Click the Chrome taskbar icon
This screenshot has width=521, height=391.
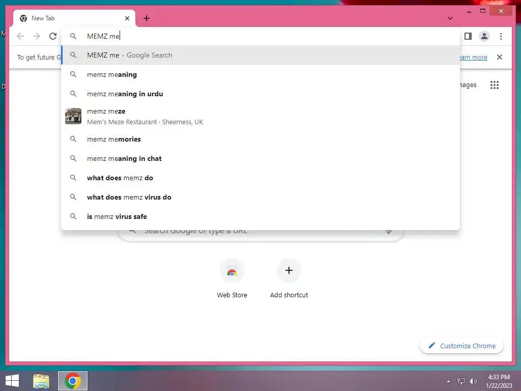coord(73,381)
